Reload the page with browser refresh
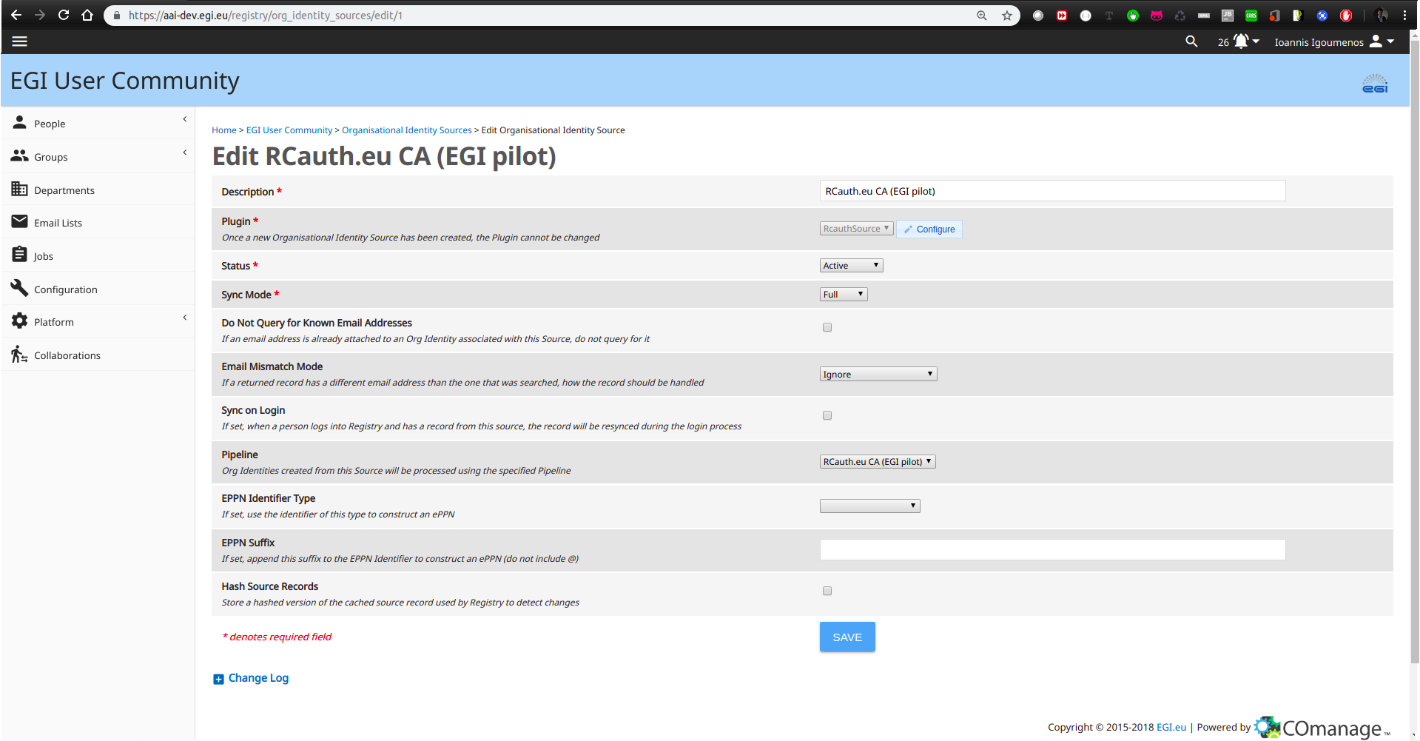The image size is (1420, 741). coord(64,15)
